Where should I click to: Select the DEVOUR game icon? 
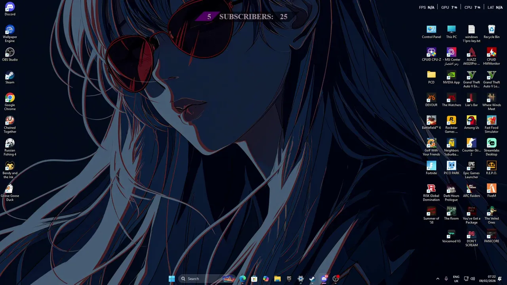pyautogui.click(x=431, y=100)
